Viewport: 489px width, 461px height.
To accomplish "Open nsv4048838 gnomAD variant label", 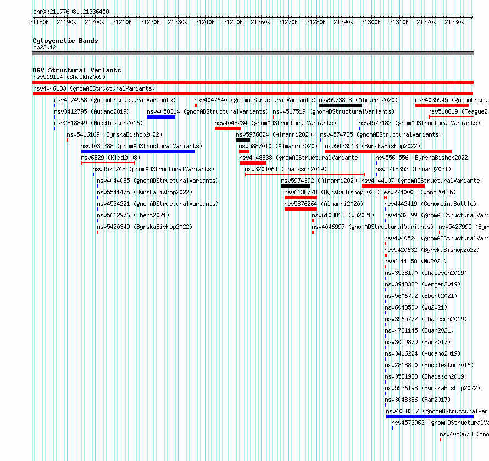I will pos(300,158).
